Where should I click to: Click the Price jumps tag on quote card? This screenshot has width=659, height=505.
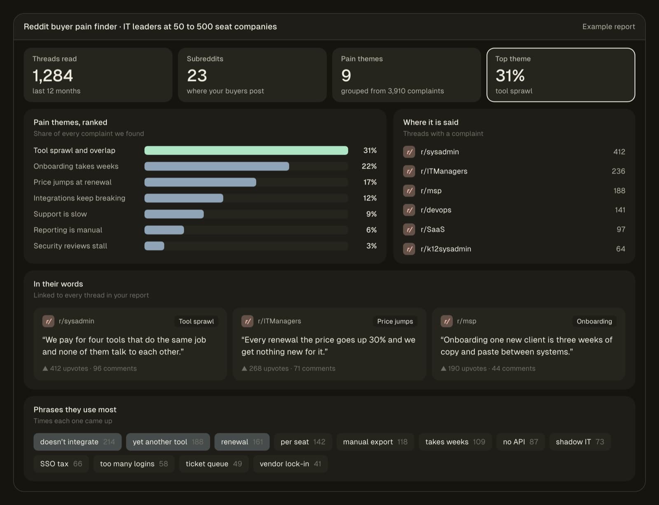tap(395, 321)
